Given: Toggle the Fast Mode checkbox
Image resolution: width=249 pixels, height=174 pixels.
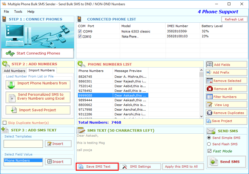Looking at the screenshot, I should click(209, 151).
